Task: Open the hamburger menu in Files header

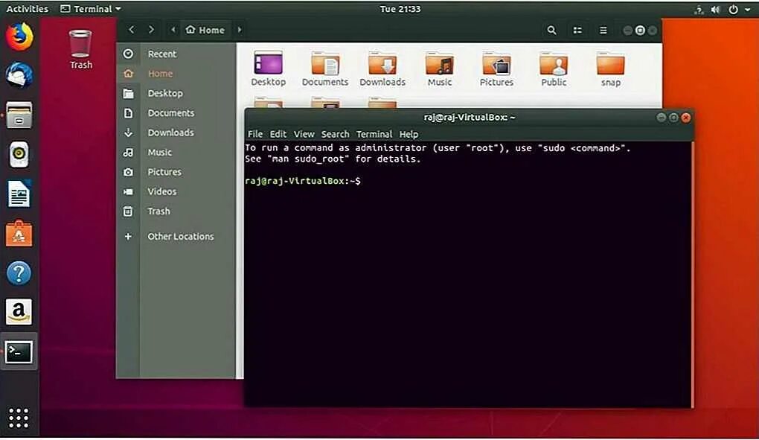Action: [603, 30]
